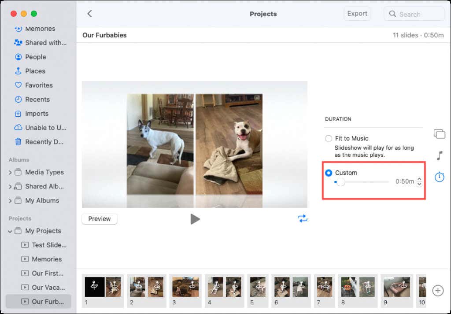Select slide 4 thumbnail
451x314 pixels.
[225, 290]
